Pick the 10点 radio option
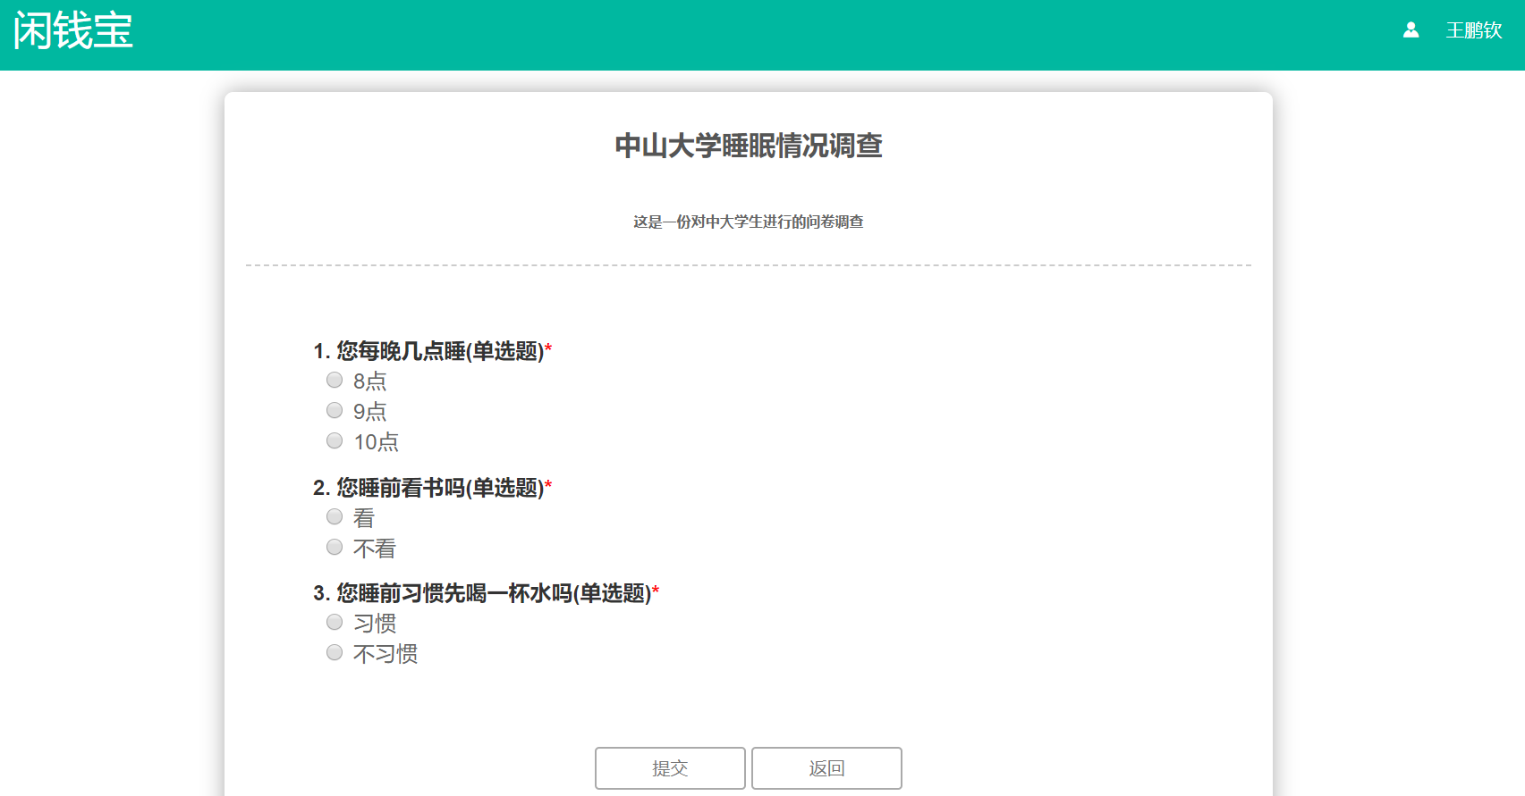Screen dimensions: 1525x796 click(x=335, y=441)
